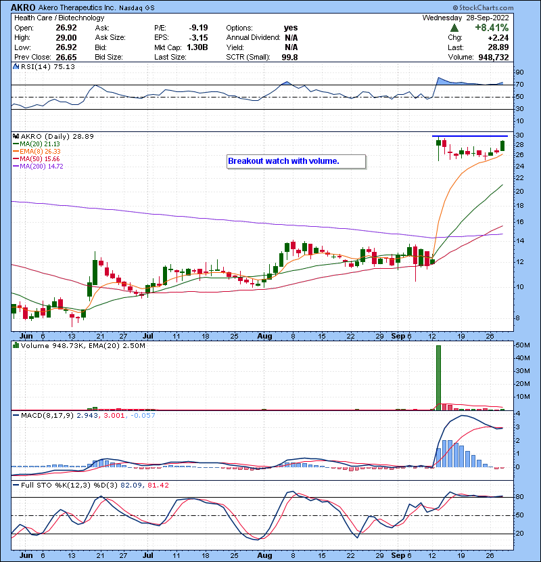Click the Akero Therapeutics Inc. company name

[76, 7]
